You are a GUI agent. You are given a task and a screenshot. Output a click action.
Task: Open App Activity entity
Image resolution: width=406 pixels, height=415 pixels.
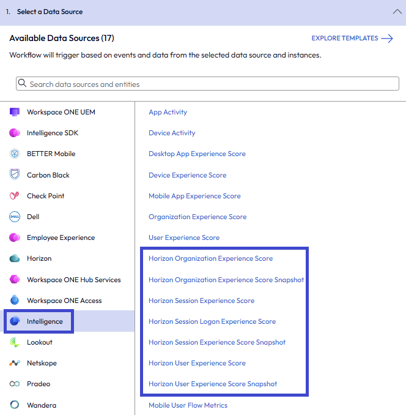tap(168, 112)
